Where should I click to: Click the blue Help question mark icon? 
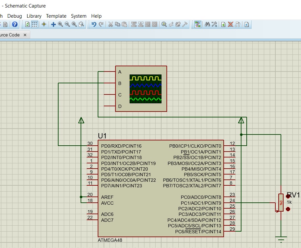tap(15, 24)
